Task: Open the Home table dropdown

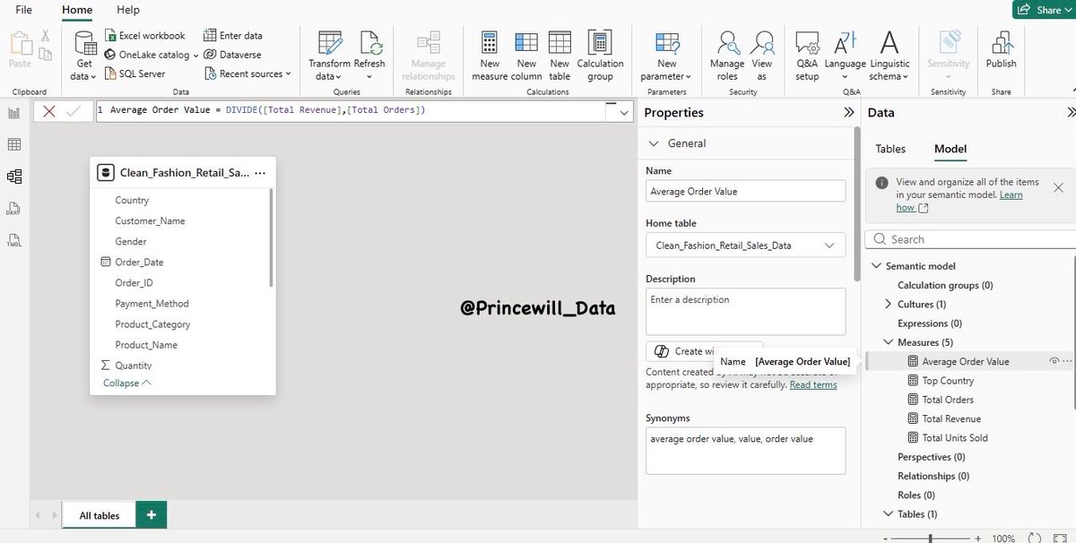Action: pos(745,245)
